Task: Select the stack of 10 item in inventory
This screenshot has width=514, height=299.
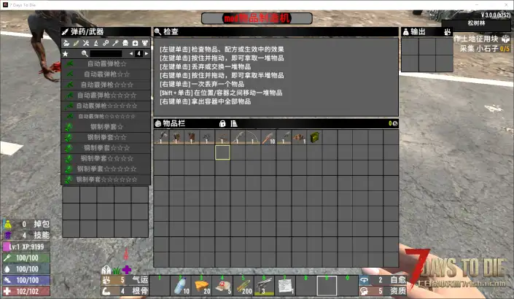Action: 269,137
